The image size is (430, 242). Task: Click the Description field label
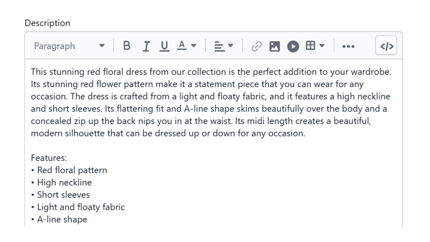[x=48, y=23]
